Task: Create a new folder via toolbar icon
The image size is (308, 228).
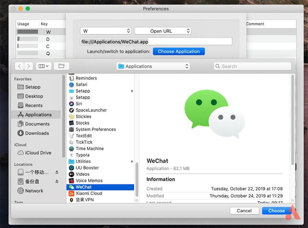Action: pyautogui.click(x=61, y=66)
